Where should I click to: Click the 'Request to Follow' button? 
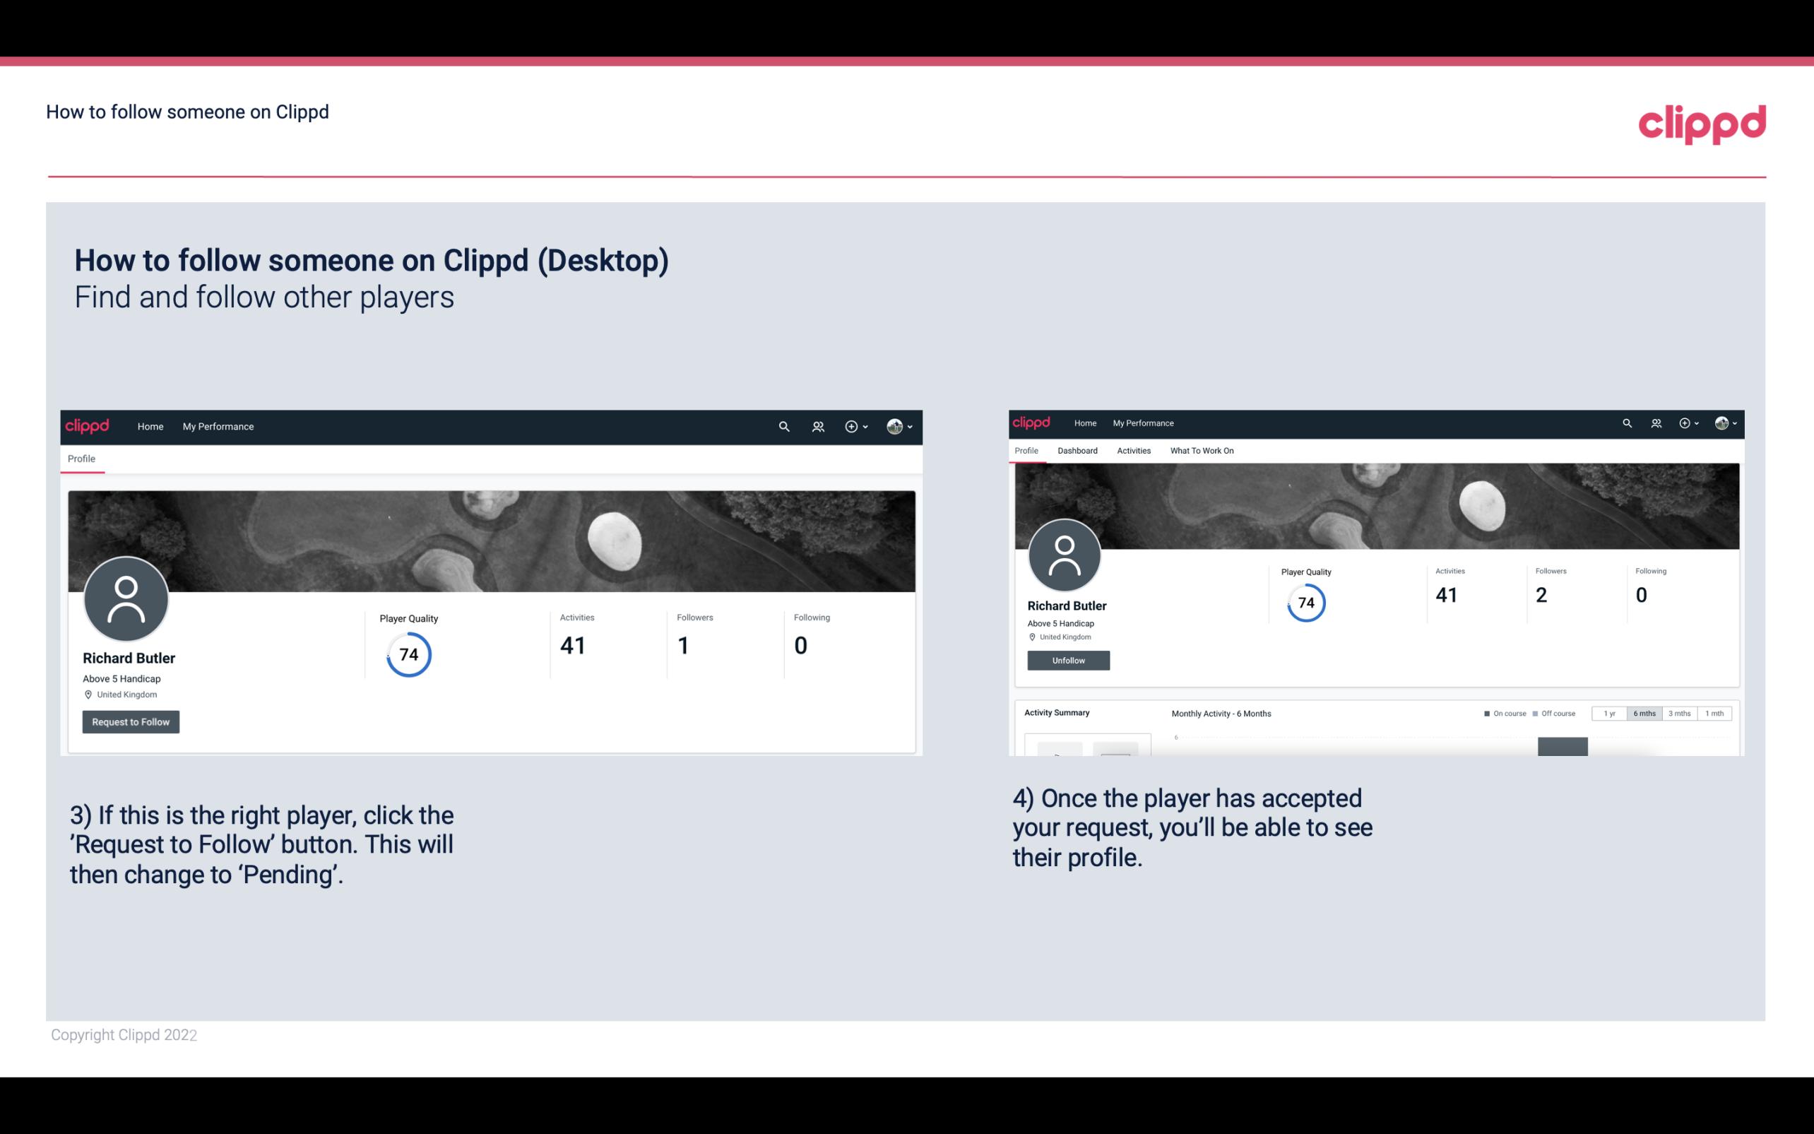(x=131, y=721)
